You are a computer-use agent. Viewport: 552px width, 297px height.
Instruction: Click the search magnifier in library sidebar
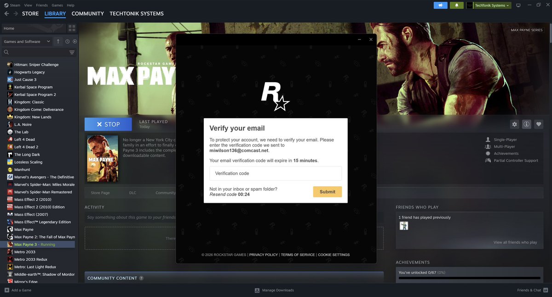pos(6,52)
